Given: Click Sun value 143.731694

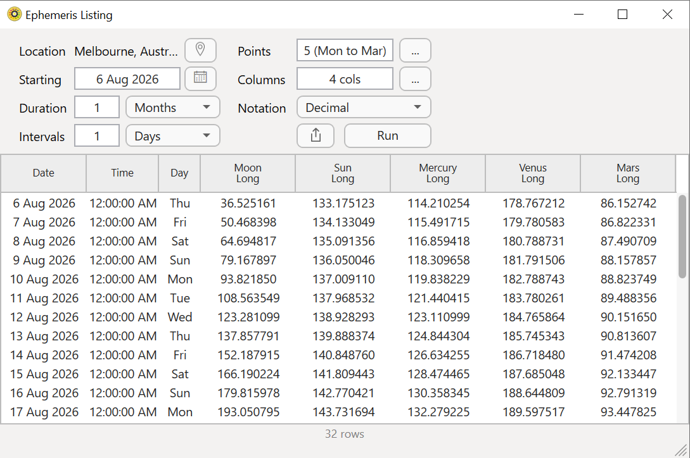Looking at the screenshot, I should click(343, 412).
